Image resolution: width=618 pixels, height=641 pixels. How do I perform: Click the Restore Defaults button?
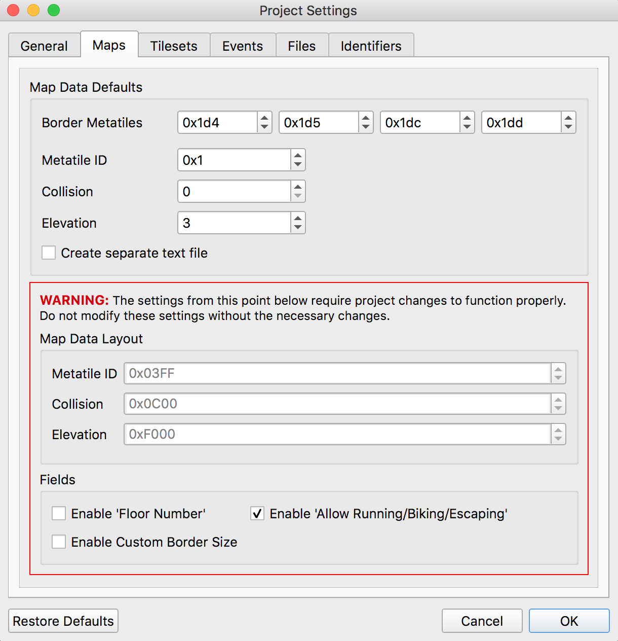[x=63, y=621]
